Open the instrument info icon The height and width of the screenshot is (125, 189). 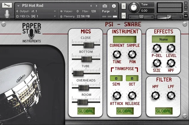[x=114, y=6]
